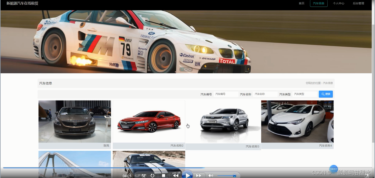Adjust the volume slider handle
Viewport: 375px width, 178px height.
click(235, 176)
